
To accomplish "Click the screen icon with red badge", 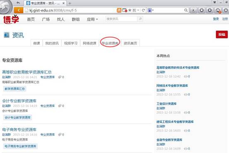I will tap(125, 10).
